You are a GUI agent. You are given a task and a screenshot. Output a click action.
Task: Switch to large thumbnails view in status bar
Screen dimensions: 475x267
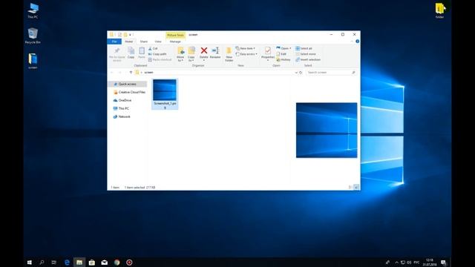[x=356, y=188]
